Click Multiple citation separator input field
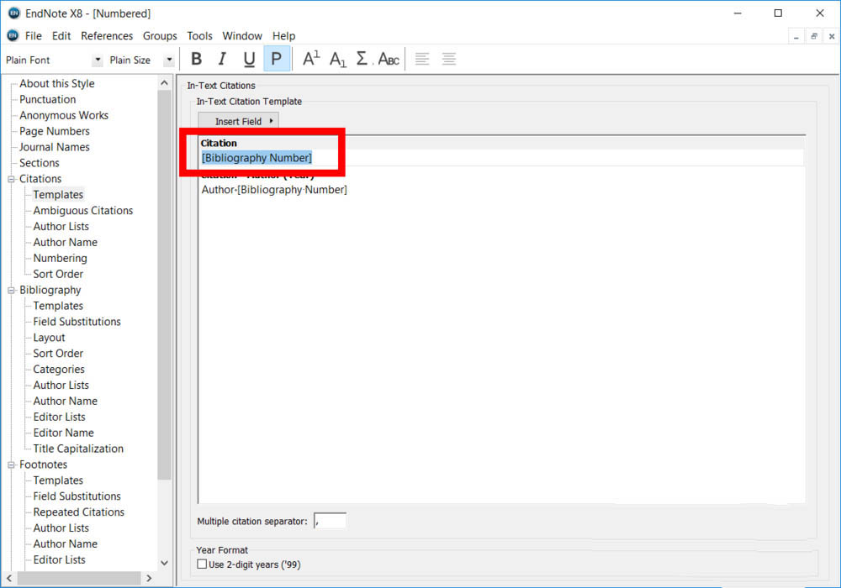841x588 pixels. click(x=330, y=521)
